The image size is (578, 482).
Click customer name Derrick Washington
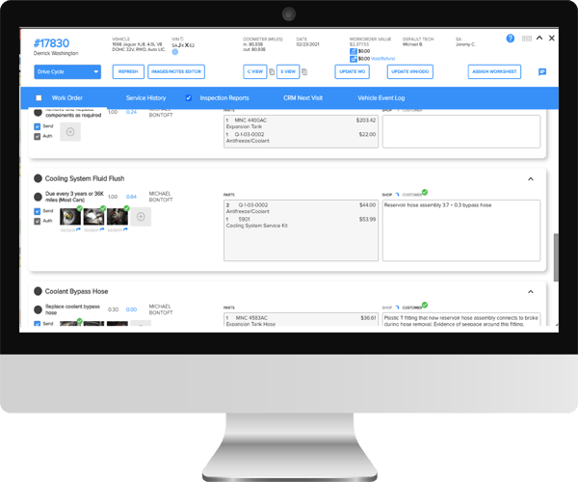(56, 53)
